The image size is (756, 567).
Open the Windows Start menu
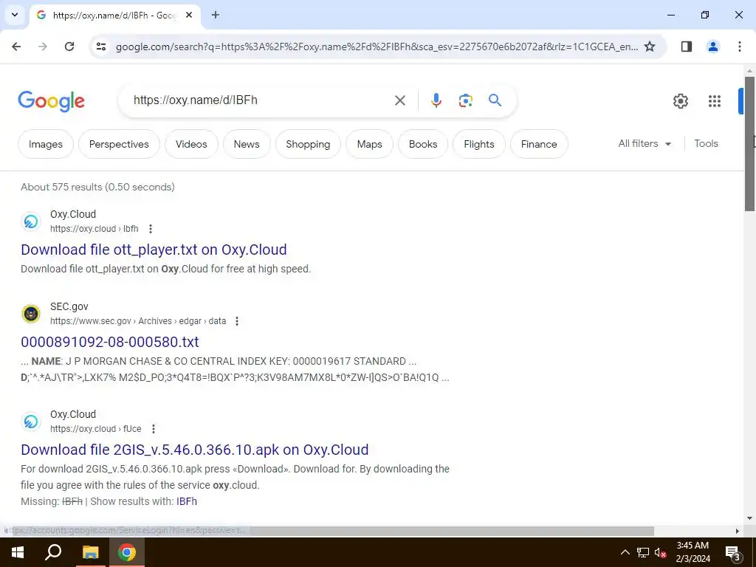(18, 552)
